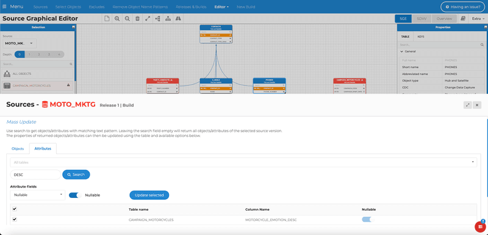Switch to the KEYS properties tab

coord(421,37)
